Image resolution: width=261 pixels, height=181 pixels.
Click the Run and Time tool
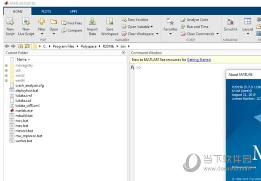[x=197, y=27]
